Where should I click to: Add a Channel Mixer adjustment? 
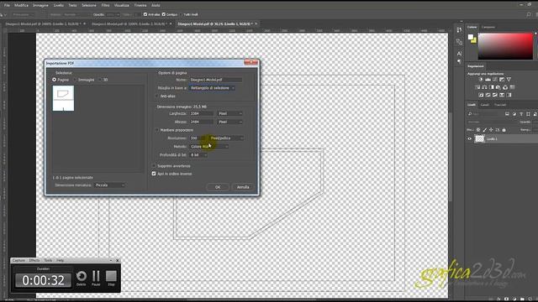pos(505,87)
